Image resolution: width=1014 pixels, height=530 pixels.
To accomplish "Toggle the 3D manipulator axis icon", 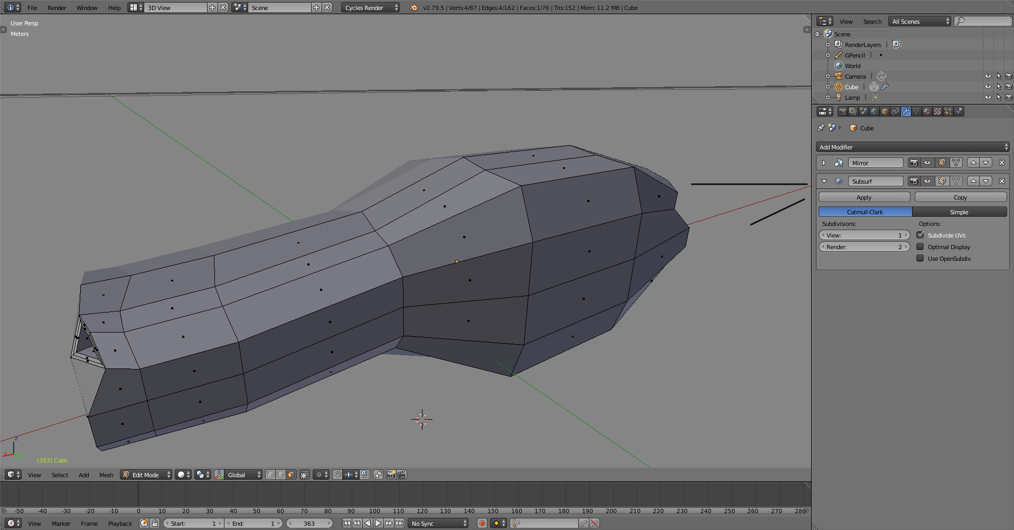I will 219,475.
